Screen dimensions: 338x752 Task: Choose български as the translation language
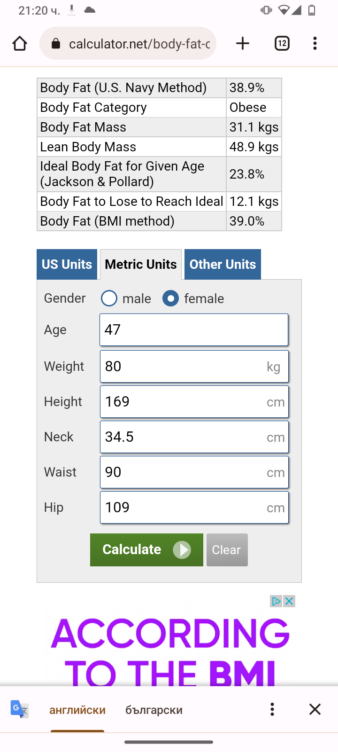point(154,710)
